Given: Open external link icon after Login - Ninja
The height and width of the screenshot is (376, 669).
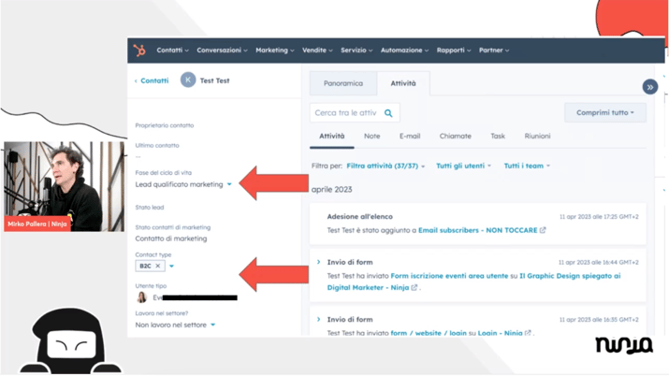Looking at the screenshot, I should click(x=528, y=333).
